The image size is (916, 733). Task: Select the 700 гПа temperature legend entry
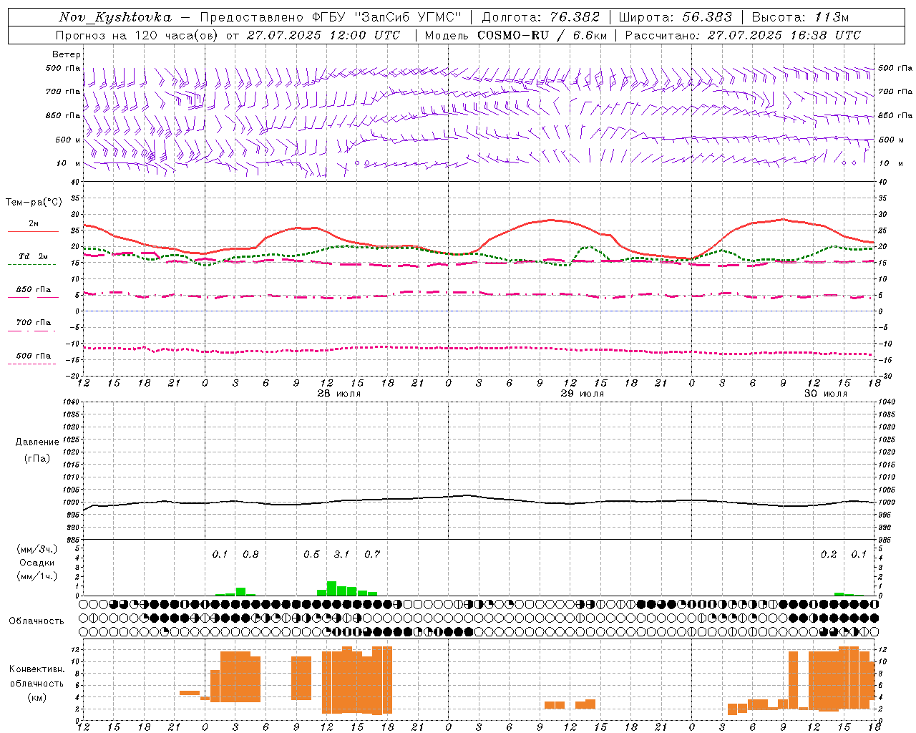34,322
